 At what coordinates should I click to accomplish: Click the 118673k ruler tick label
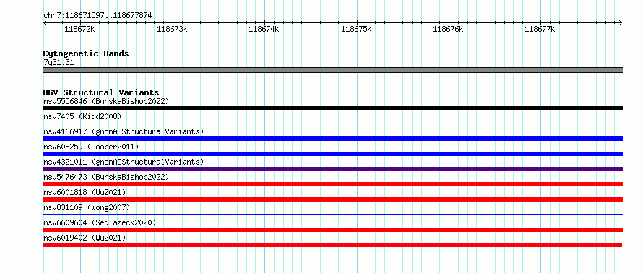point(172,29)
